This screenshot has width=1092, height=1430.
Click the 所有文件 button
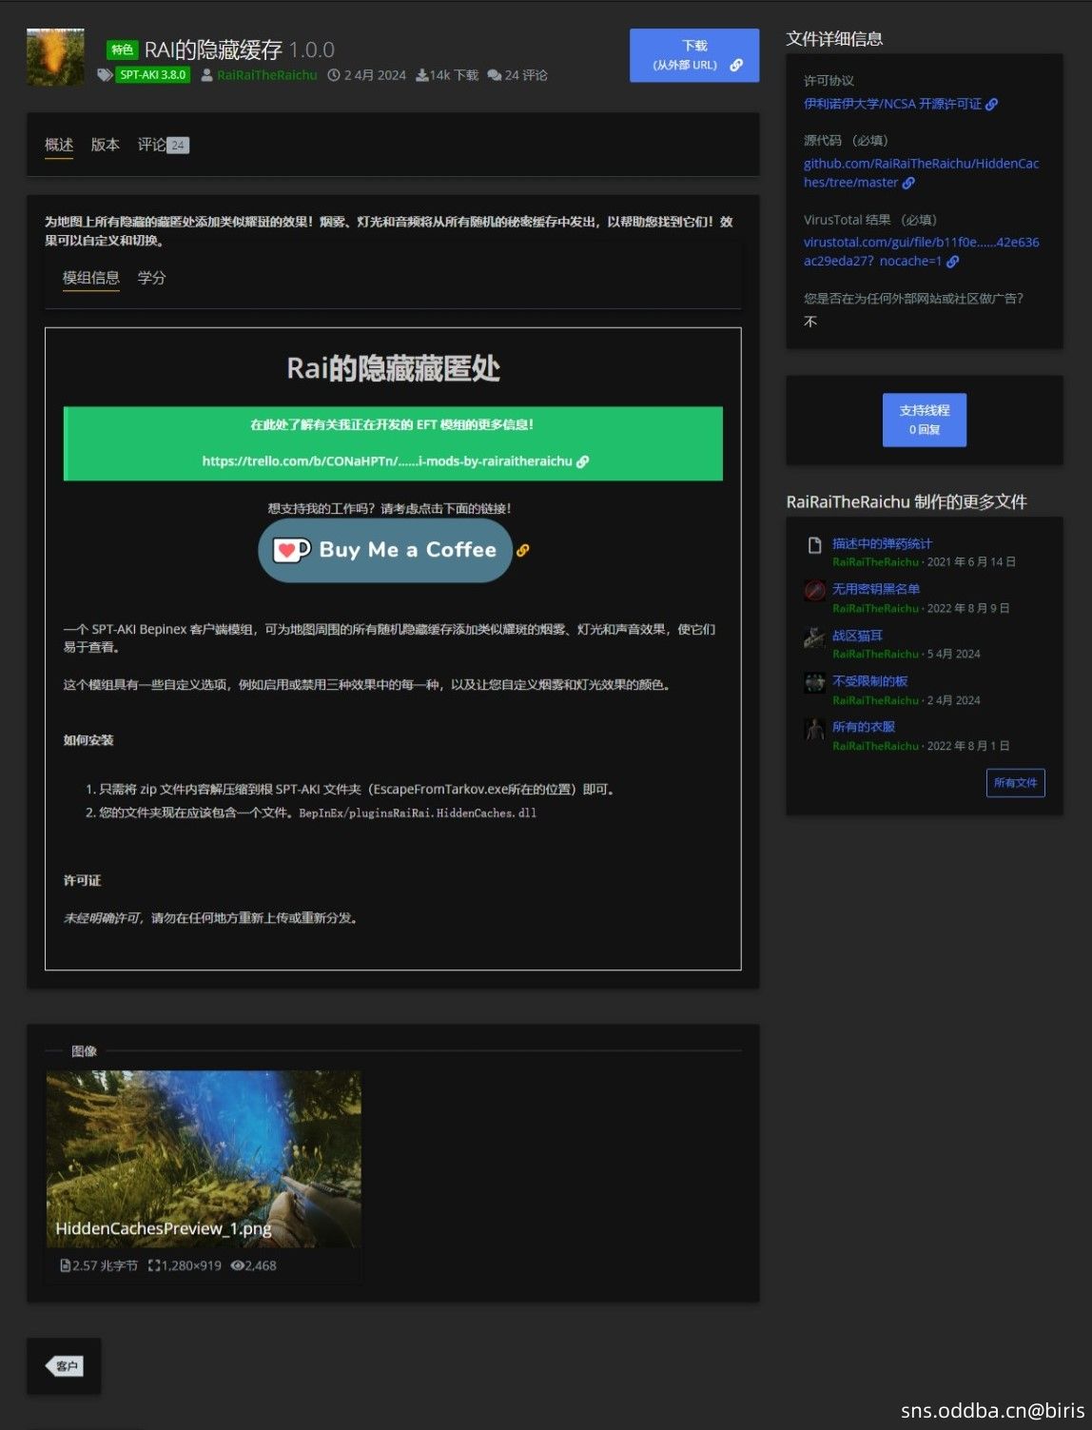pos(1016,783)
